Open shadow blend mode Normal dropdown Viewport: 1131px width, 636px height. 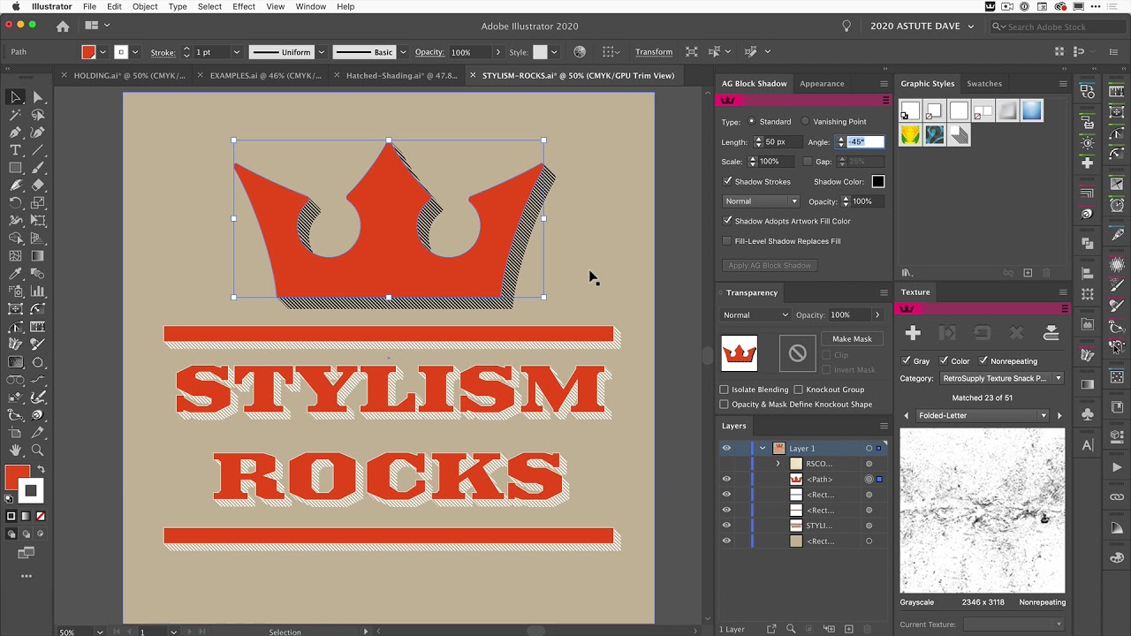[x=761, y=201]
